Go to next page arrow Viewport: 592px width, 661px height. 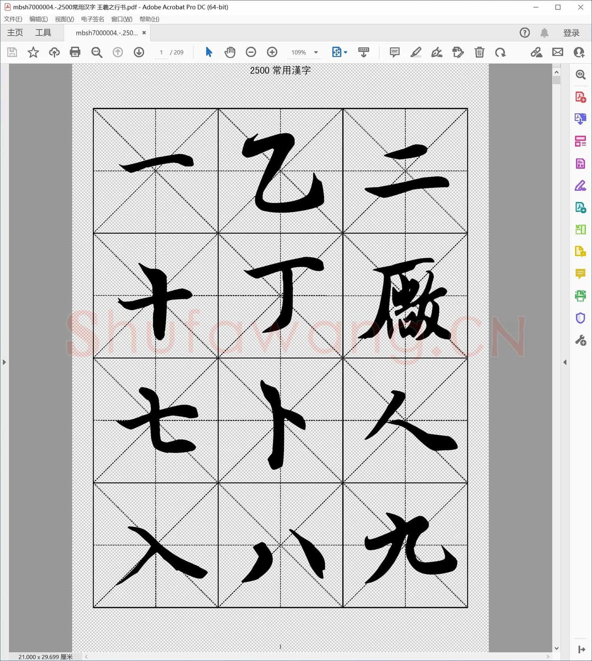[139, 52]
